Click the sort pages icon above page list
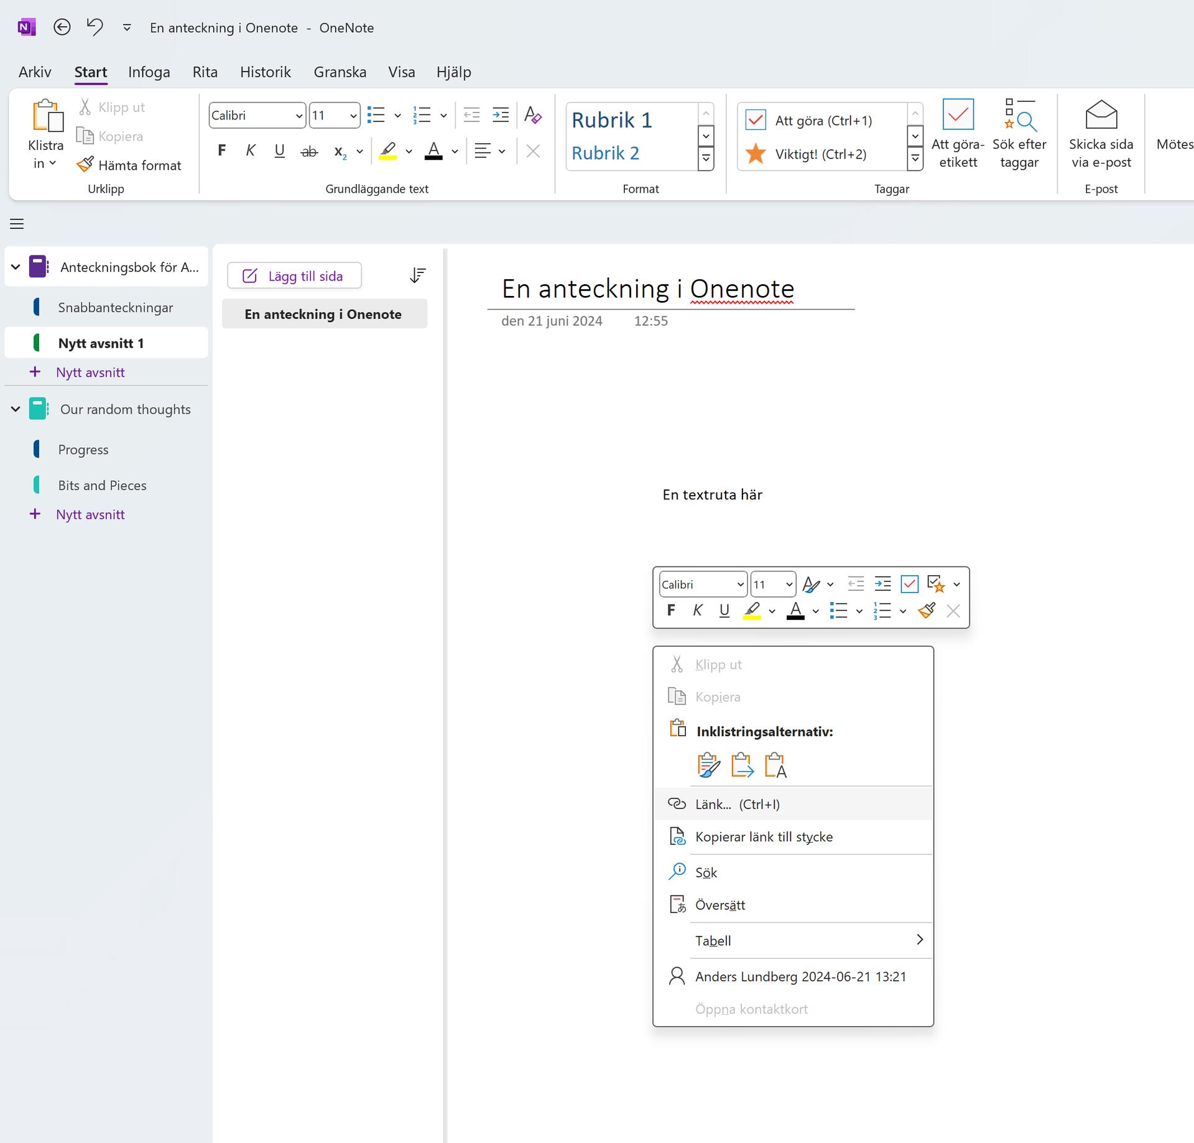 tap(417, 275)
